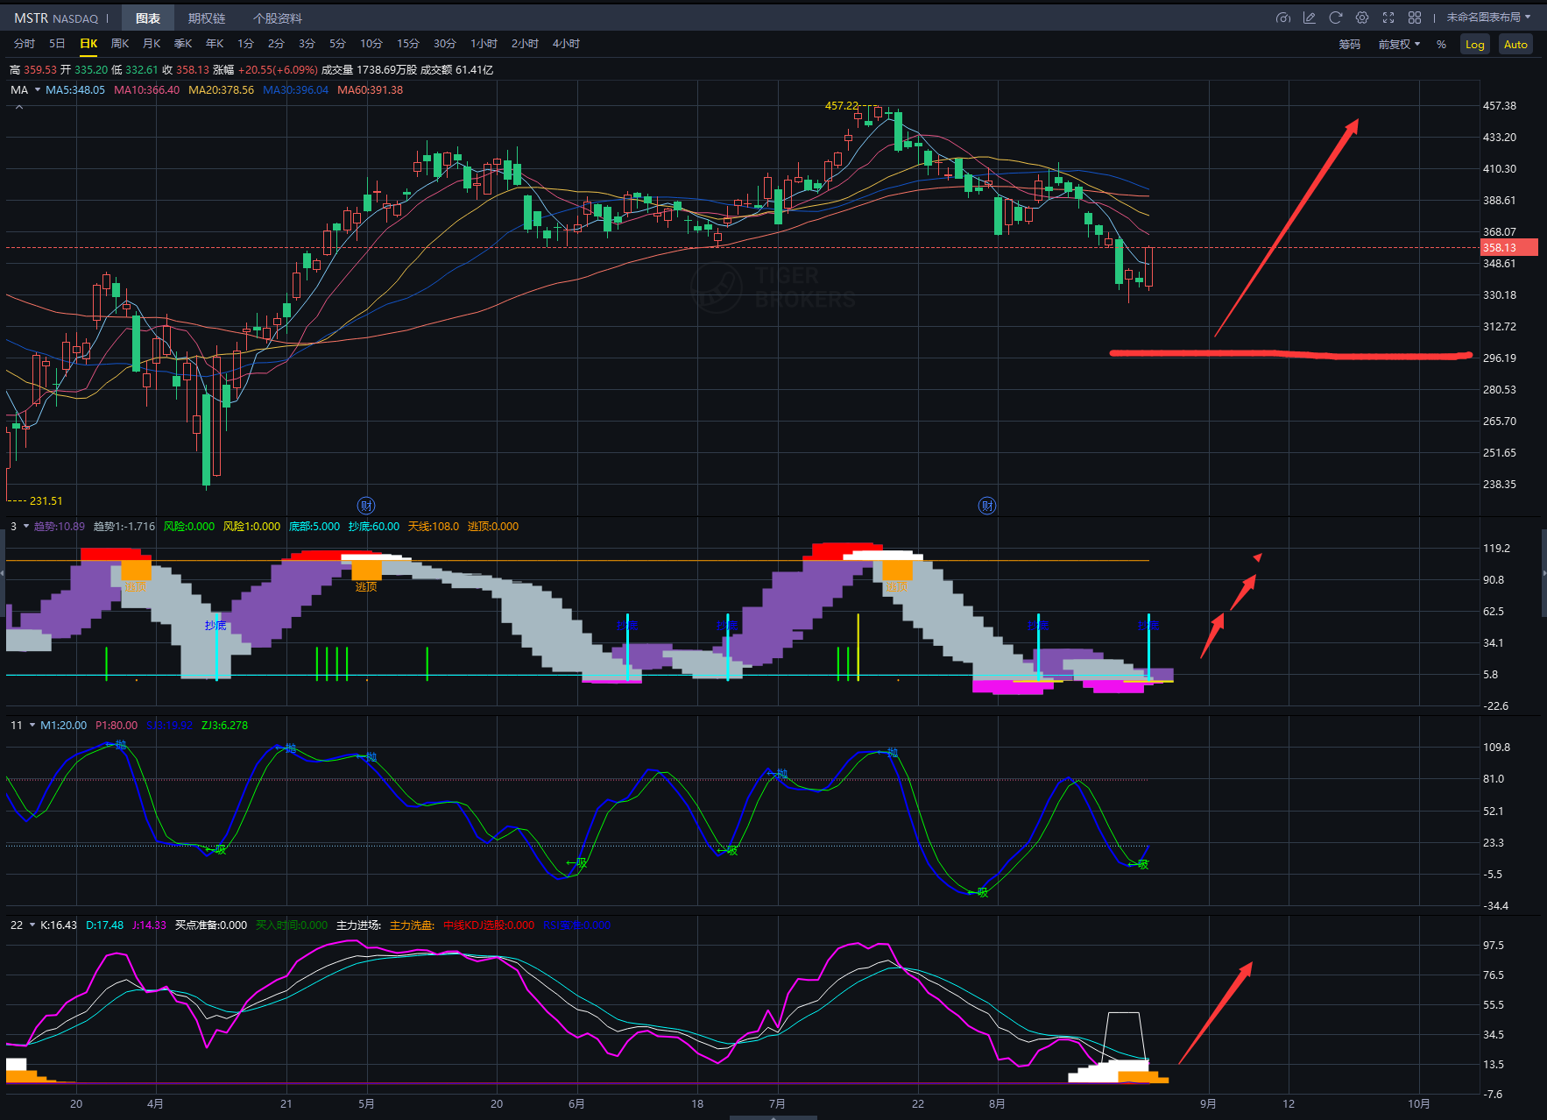Viewport: 1547px width, 1120px height.
Task: Select the 4小时 four-hour timeframe
Action: click(566, 44)
